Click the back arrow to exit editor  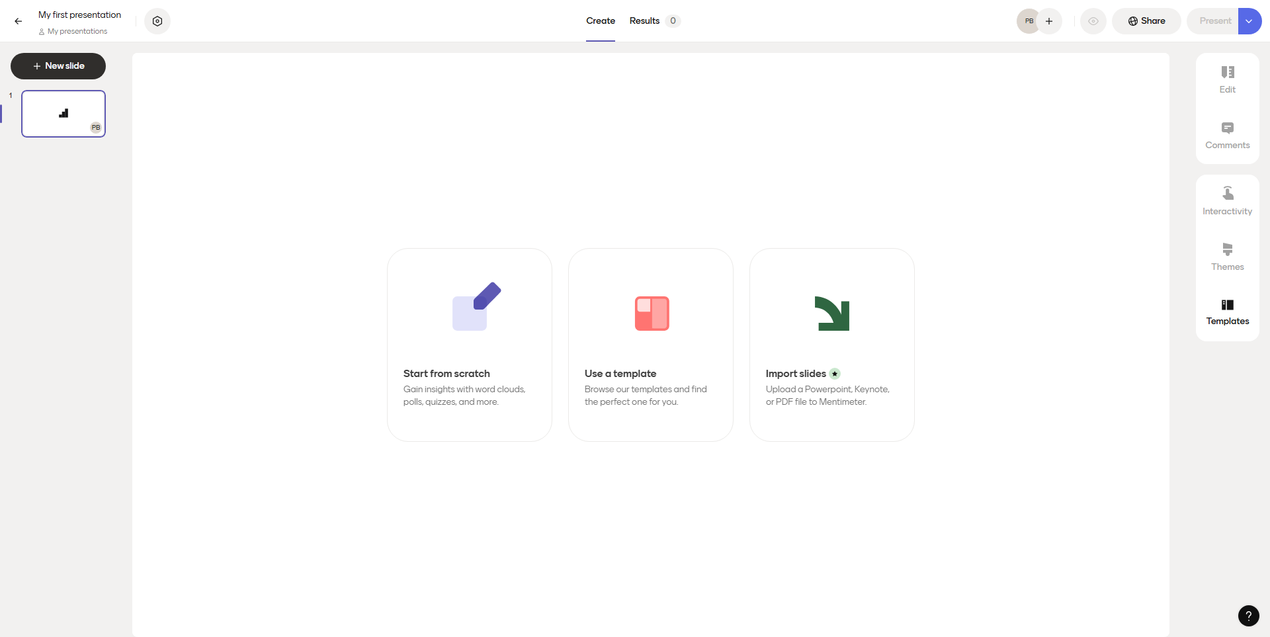[x=19, y=21]
